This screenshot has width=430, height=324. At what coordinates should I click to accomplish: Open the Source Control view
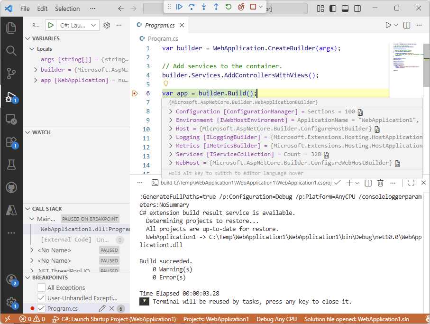point(11,73)
